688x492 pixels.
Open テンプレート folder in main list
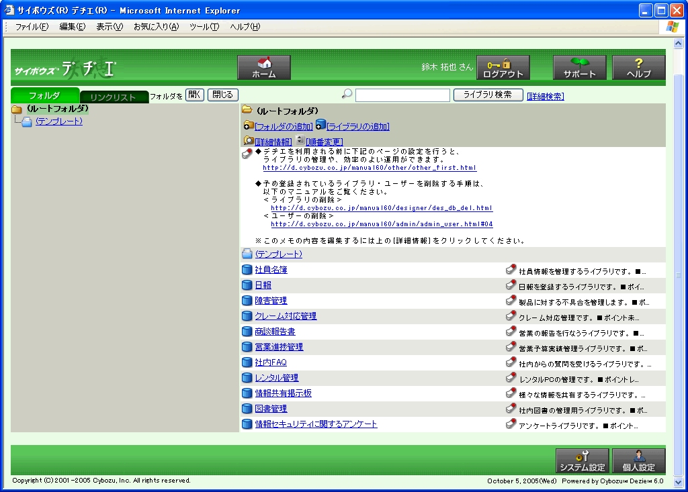pyautogui.click(x=279, y=254)
